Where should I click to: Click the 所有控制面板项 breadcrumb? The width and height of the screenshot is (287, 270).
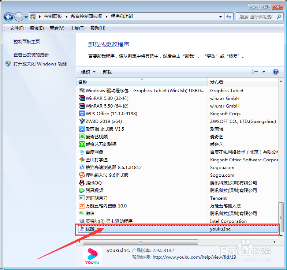pos(86,16)
